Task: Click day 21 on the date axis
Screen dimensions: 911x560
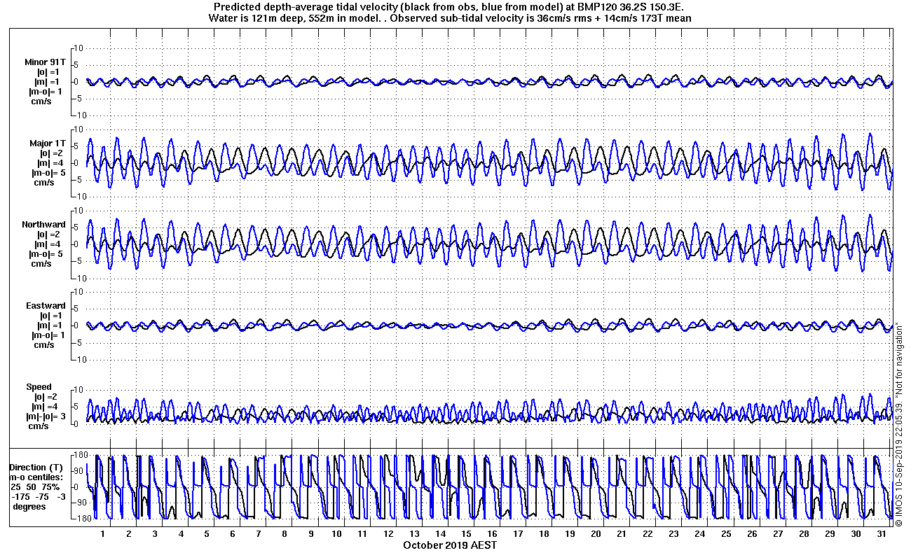Action: [x=622, y=533]
